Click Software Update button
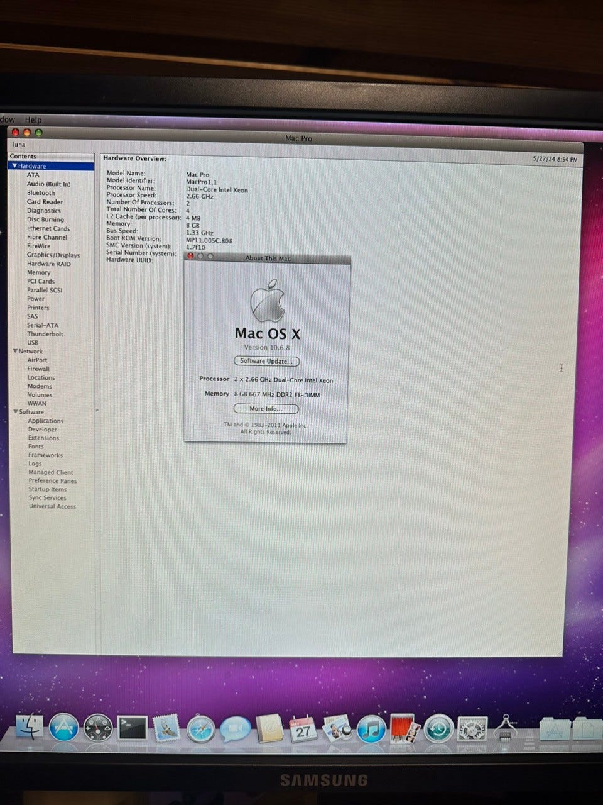Image resolution: width=603 pixels, height=805 pixels. click(267, 361)
